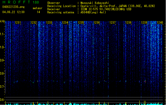Click the 1.1 kHz frequency label
The width and height of the screenshot is (166, 105).
point(2,34)
